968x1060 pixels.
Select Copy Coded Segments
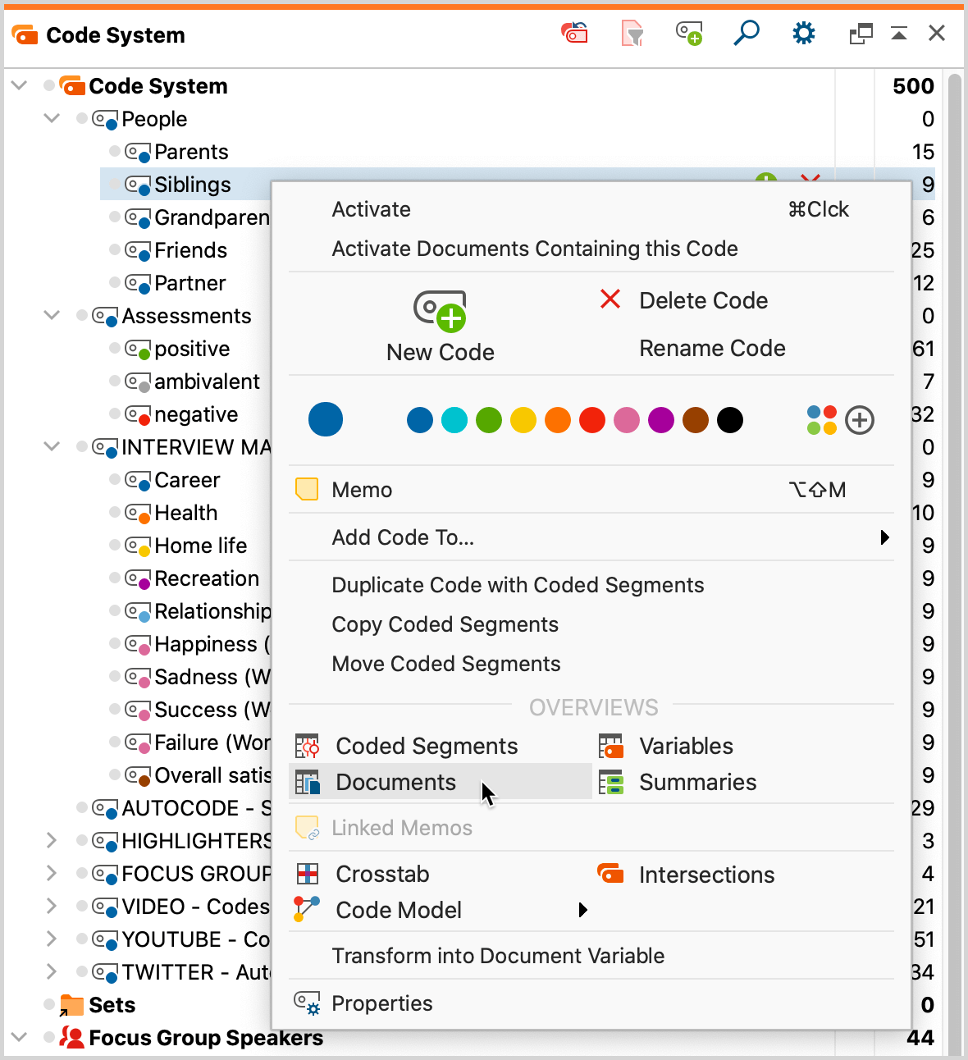[x=591, y=624]
